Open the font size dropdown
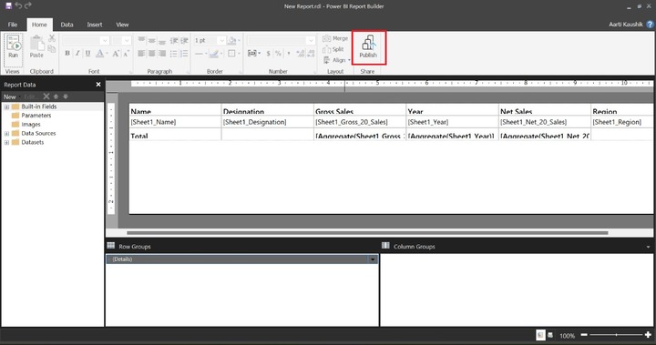Screen dimensions: 656x345 pyautogui.click(x=127, y=41)
